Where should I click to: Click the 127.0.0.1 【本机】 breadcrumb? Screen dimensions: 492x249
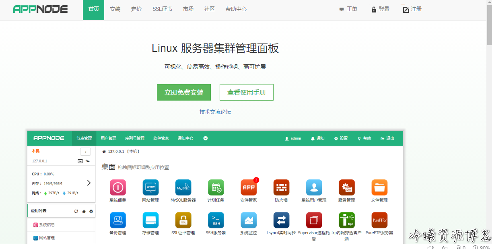coord(124,152)
